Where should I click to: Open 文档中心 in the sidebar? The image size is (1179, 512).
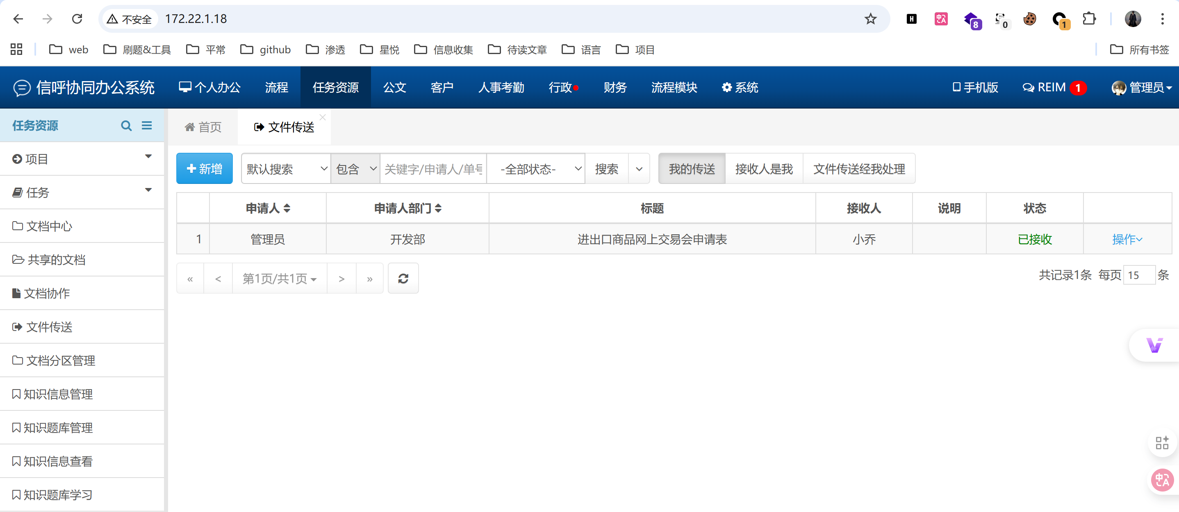tap(82, 226)
